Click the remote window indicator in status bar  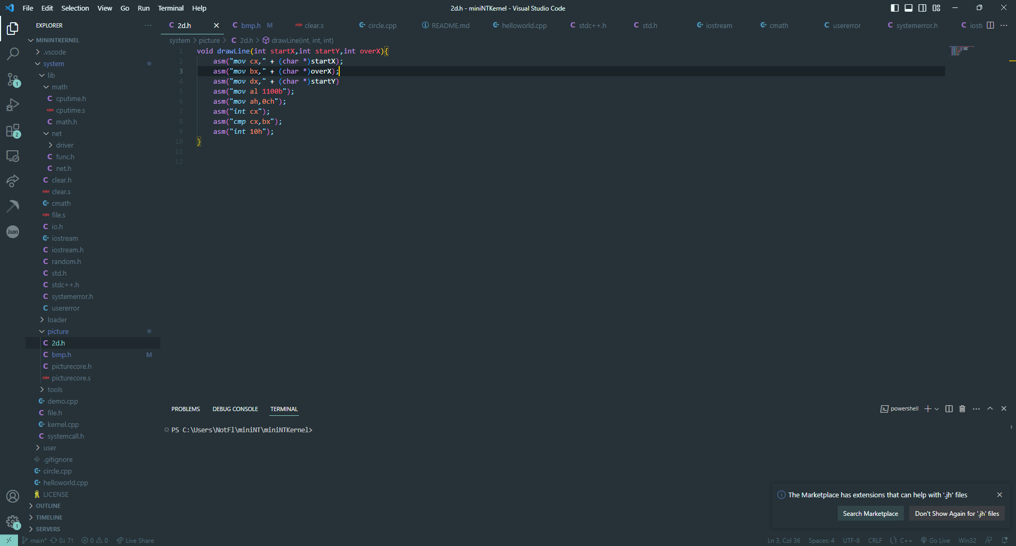point(9,540)
